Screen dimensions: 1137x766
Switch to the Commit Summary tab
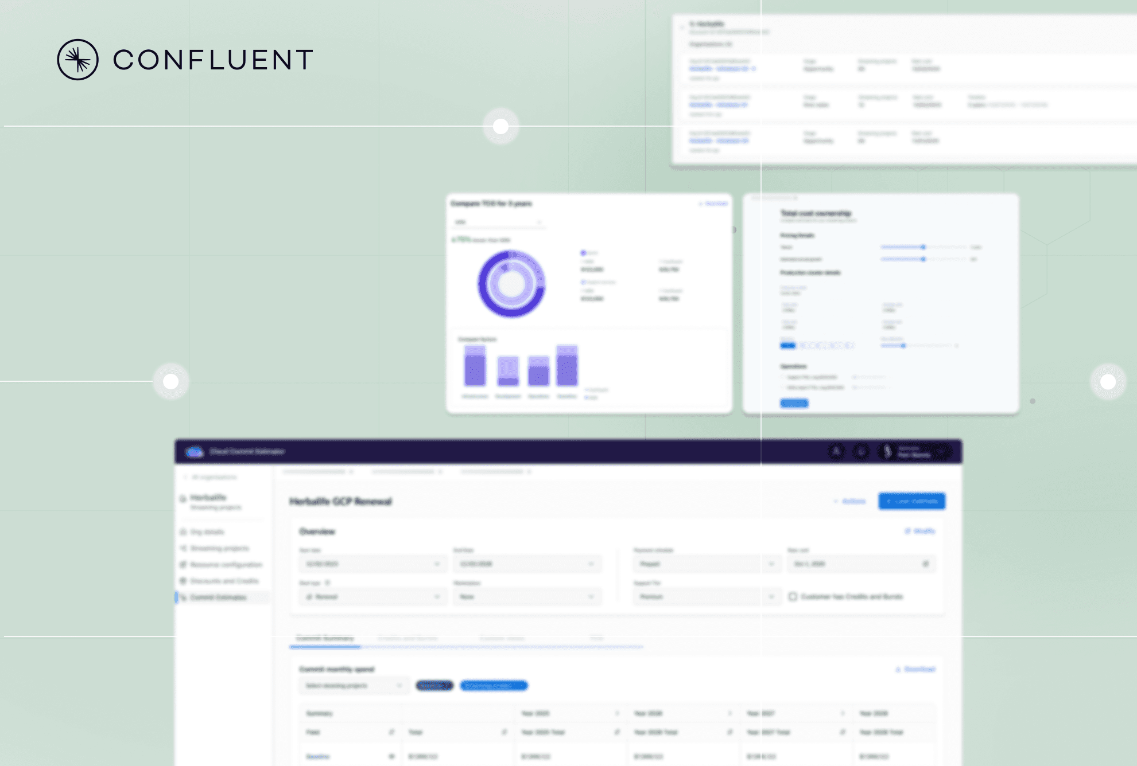click(325, 638)
